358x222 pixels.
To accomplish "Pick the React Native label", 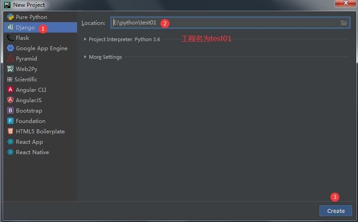I will (33, 152).
